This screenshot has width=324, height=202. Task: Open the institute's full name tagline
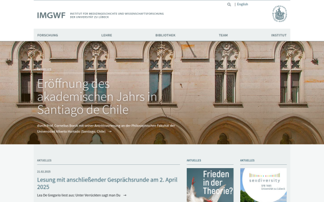(117, 15)
